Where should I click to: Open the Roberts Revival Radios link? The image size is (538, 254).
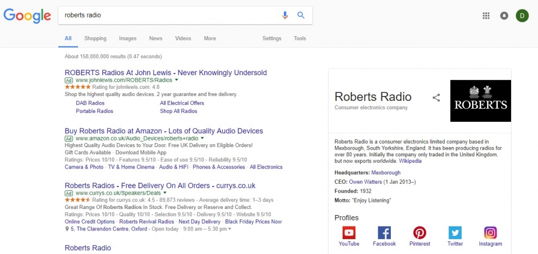[x=147, y=222]
